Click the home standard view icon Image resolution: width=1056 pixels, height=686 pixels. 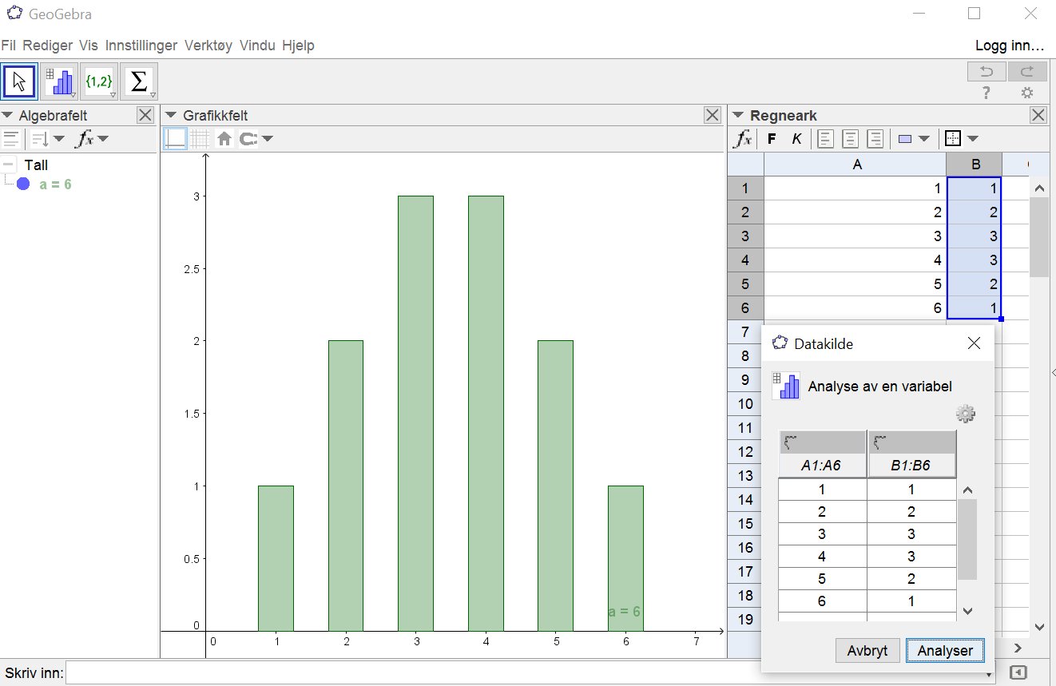[x=224, y=139]
